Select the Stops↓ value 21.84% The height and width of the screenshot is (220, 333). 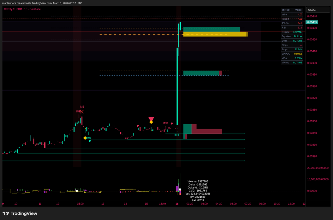pyautogui.click(x=299, y=50)
